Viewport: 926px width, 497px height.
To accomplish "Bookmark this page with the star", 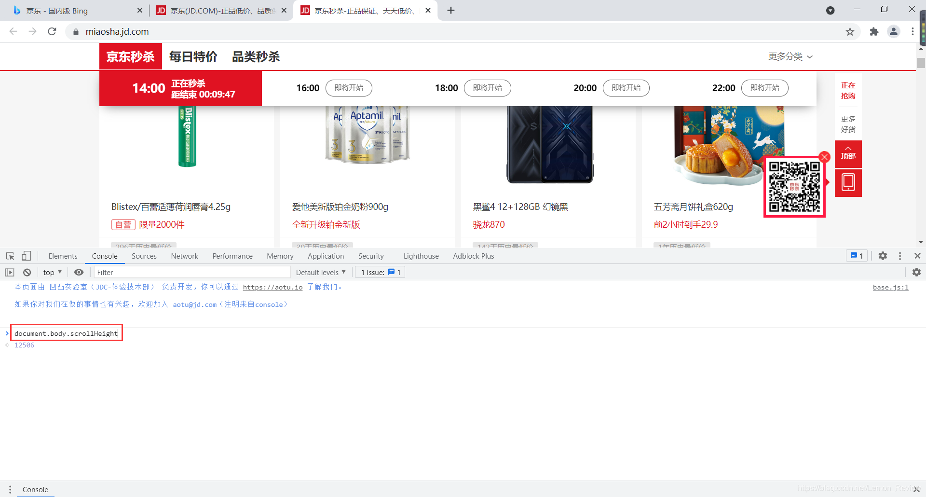I will [x=850, y=31].
